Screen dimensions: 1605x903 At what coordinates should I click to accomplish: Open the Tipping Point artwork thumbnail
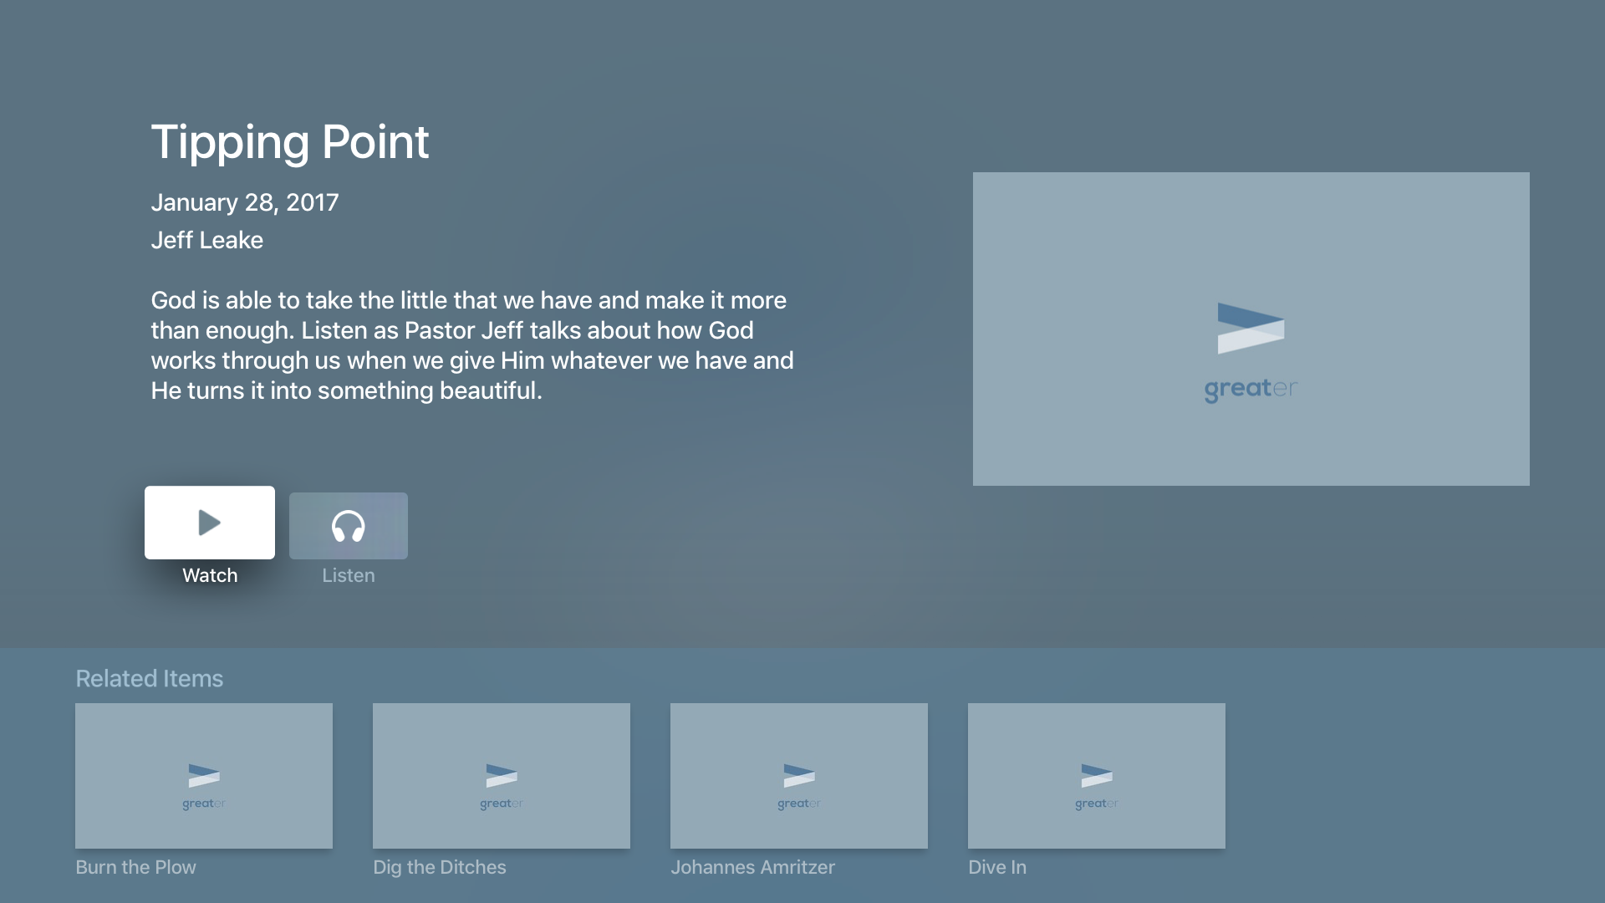[x=1251, y=329]
